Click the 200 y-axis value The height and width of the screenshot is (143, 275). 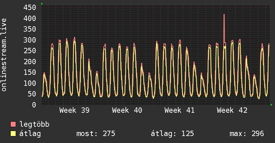[30, 62]
